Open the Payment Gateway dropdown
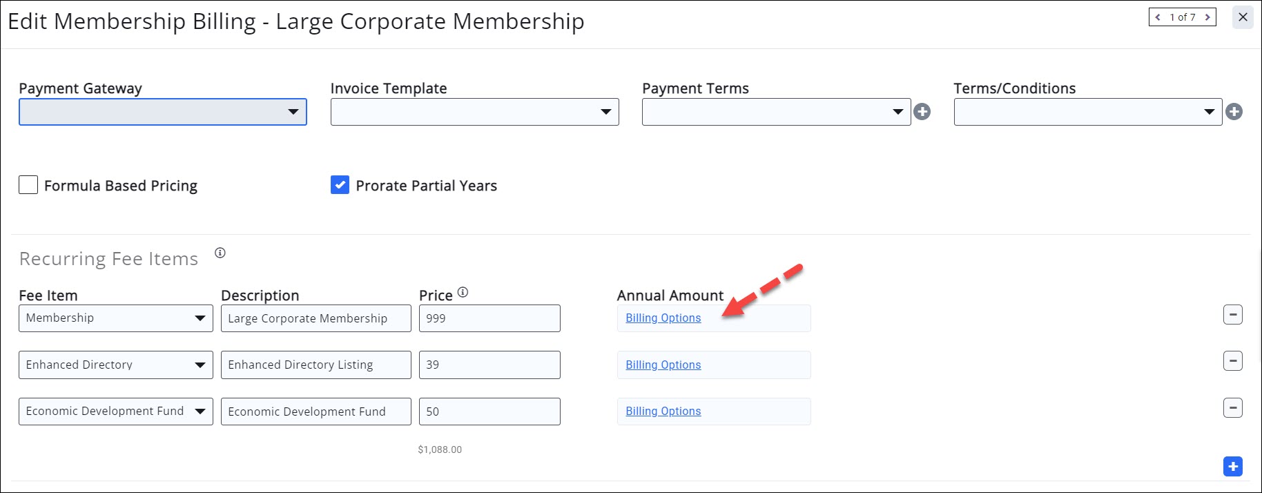 pyautogui.click(x=163, y=112)
